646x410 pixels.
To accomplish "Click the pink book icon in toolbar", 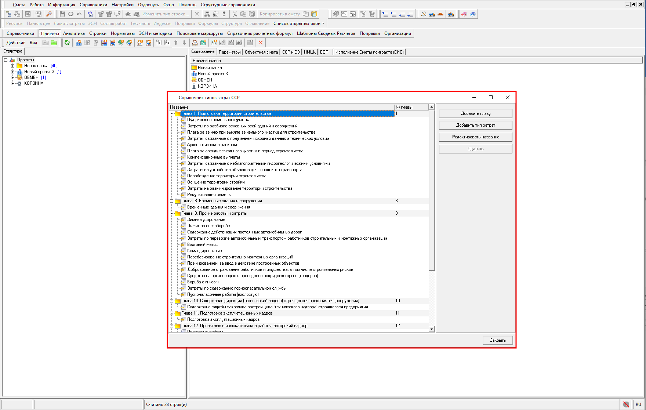I will point(464,14).
